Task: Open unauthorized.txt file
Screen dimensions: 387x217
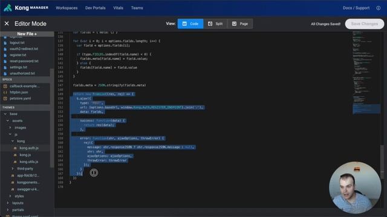Action: [x=22, y=74]
